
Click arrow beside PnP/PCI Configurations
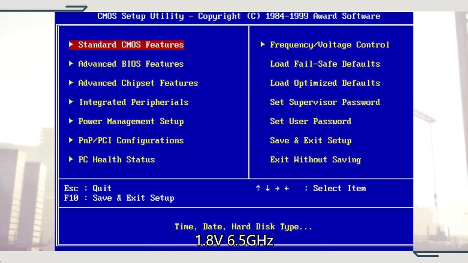(x=71, y=140)
